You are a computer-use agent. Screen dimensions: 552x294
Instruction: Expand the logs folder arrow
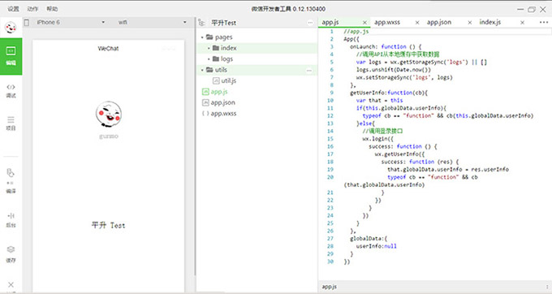point(209,58)
